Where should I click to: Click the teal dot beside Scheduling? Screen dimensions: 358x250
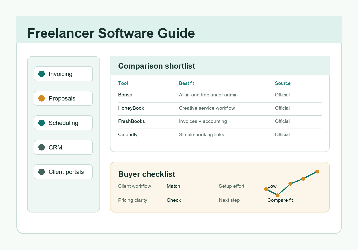tap(41, 123)
